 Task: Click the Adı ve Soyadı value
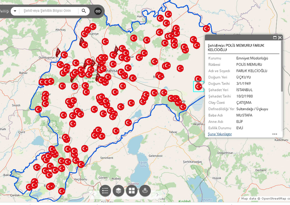[252, 71]
